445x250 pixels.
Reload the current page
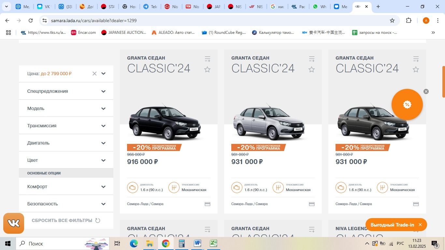coord(31,21)
